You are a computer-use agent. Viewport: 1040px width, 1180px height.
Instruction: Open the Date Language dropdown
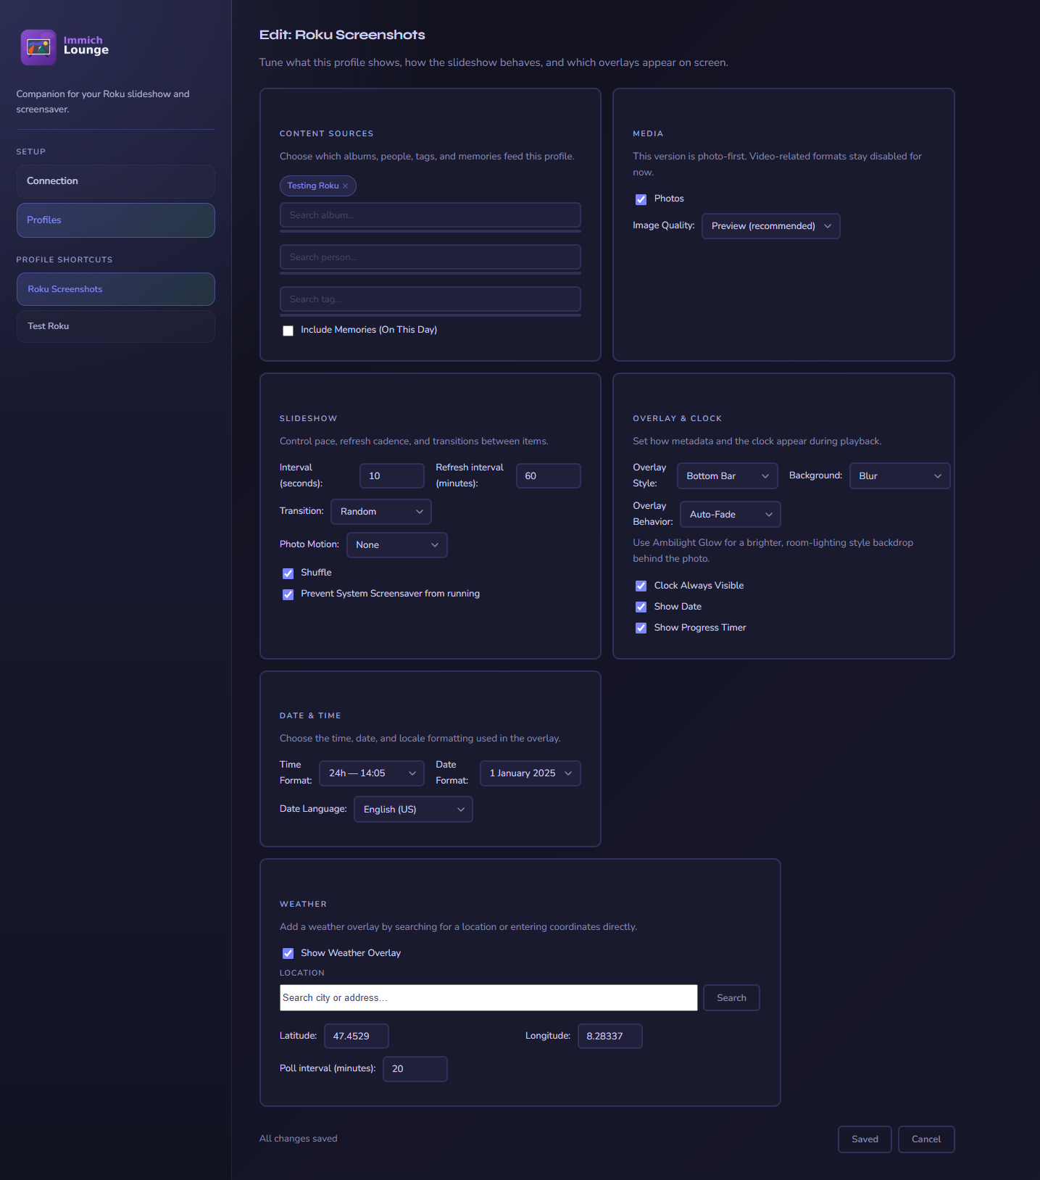pyautogui.click(x=413, y=810)
